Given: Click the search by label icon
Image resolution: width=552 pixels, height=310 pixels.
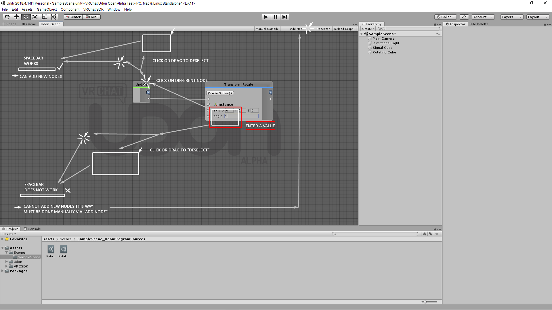Looking at the screenshot, I should coord(431,234).
